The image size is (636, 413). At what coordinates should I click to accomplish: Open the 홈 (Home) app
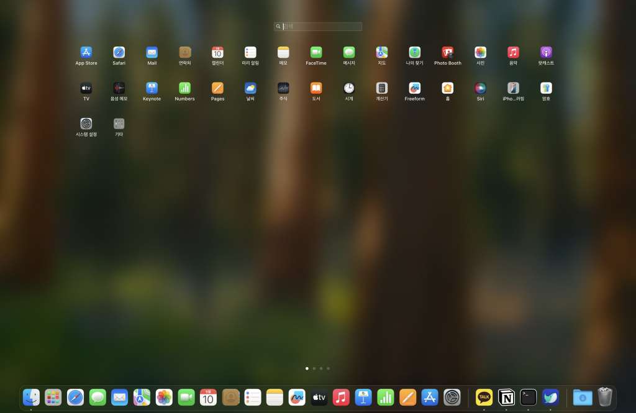(447, 88)
